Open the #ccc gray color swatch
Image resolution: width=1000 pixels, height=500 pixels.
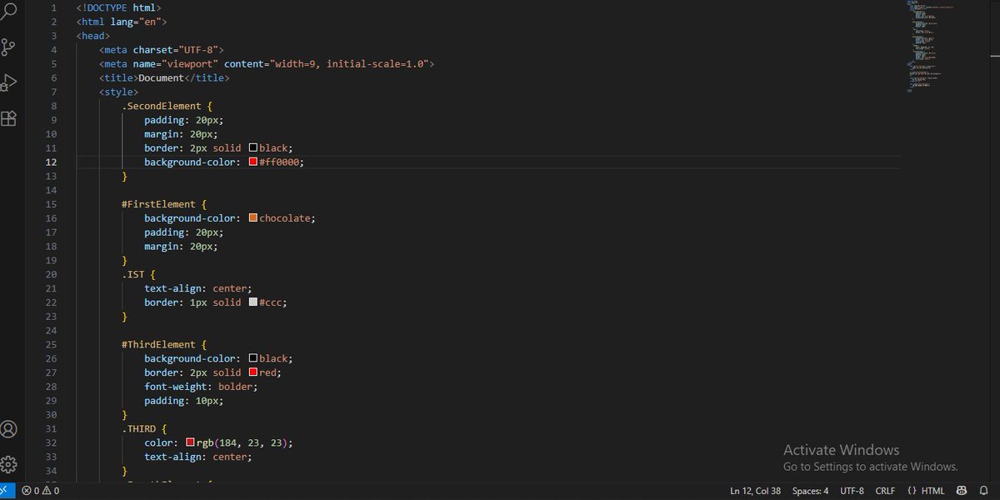coord(252,302)
